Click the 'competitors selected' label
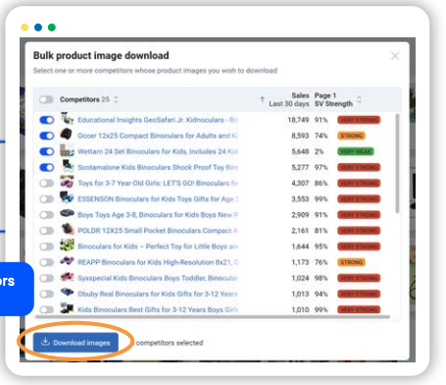Screen dimensions: 446x385 tap(170, 343)
